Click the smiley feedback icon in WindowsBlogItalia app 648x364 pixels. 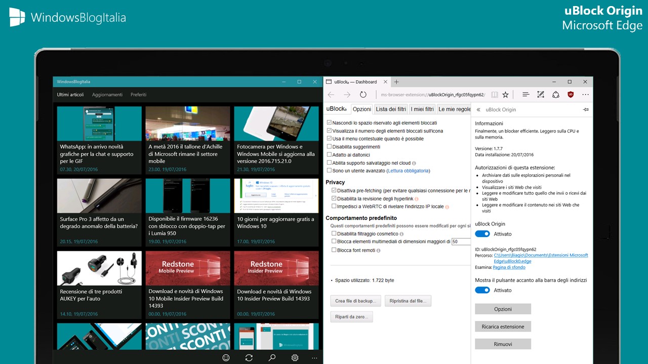tap(226, 357)
